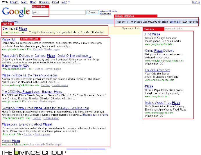201x155 pixels.
Task: Open Gmail from the top navigation bar
Action: coord(55,2)
